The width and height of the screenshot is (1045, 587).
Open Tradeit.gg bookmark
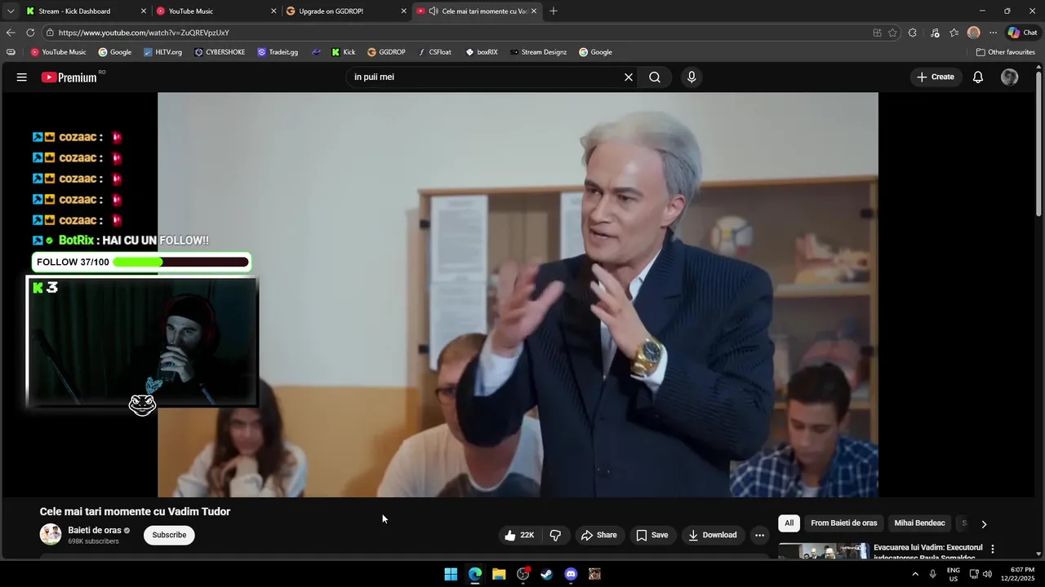click(x=278, y=52)
